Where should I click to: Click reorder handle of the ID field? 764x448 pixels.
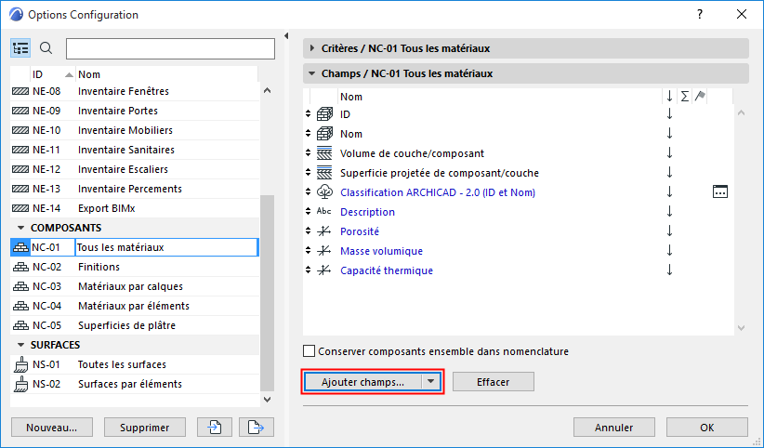(308, 114)
